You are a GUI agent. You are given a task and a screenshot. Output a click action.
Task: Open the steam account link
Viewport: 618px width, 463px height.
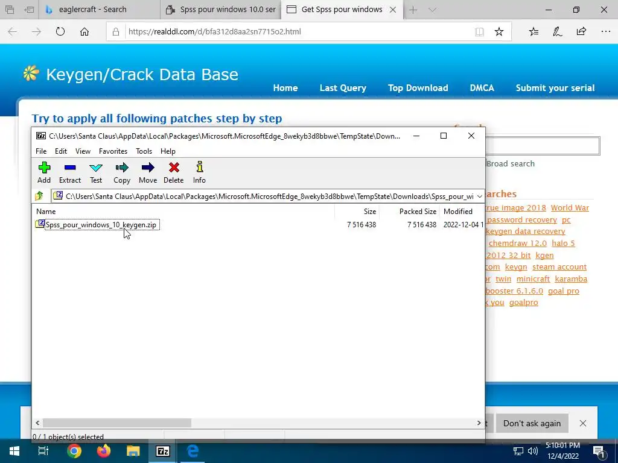559,267
